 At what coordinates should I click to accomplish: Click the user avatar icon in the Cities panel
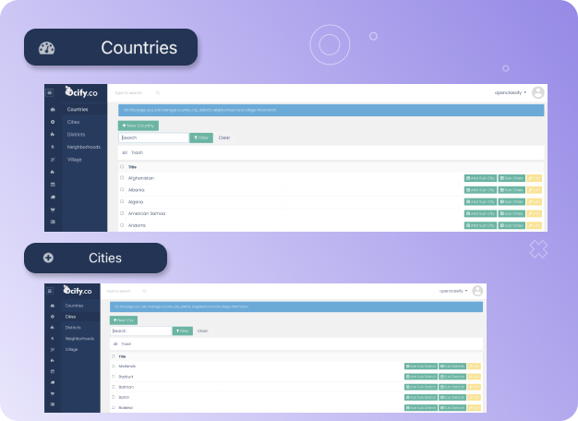point(477,291)
